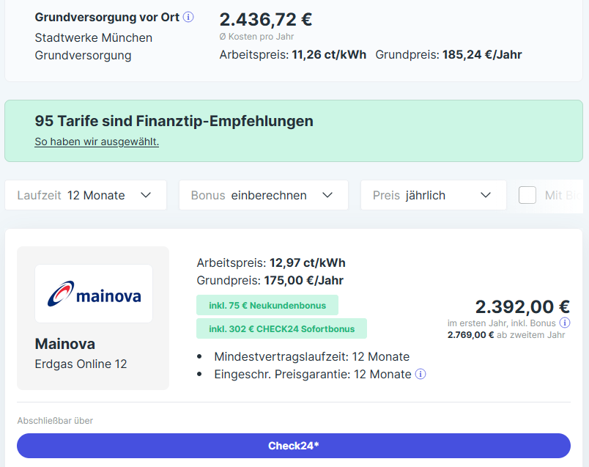This screenshot has height=467, width=589.
Task: Click 'Mindestvertragslaufzeit: 12 Monate' bullet
Action: tap(312, 356)
